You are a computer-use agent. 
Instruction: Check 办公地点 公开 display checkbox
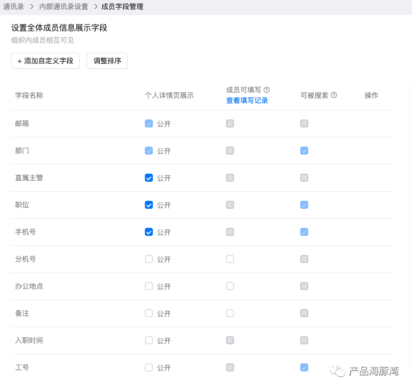[149, 286]
